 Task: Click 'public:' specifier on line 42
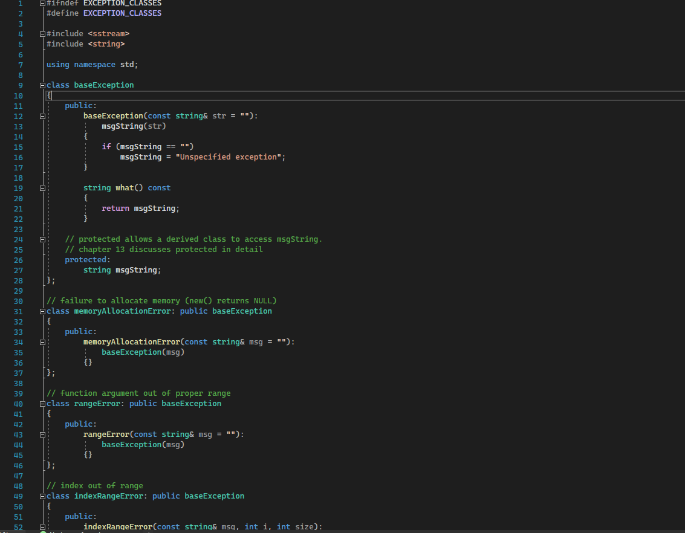[81, 424]
